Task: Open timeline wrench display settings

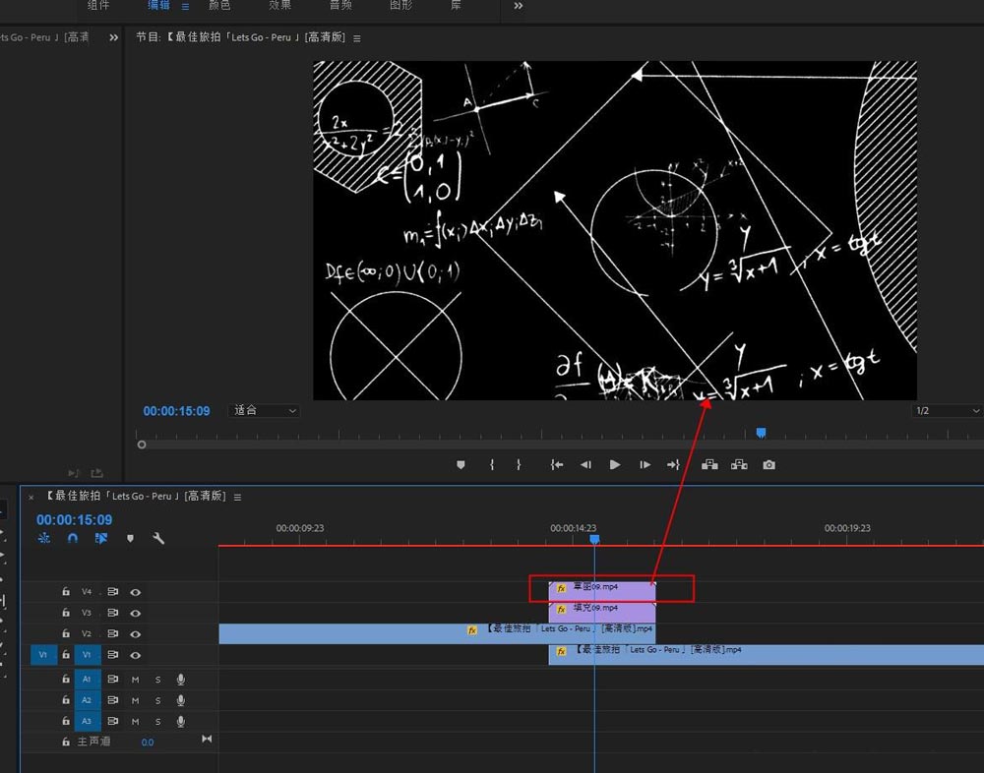Action: point(158,538)
